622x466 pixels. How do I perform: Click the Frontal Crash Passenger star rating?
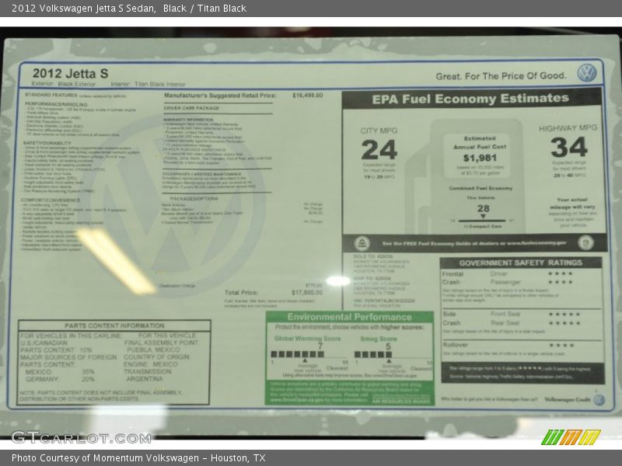tap(560, 282)
